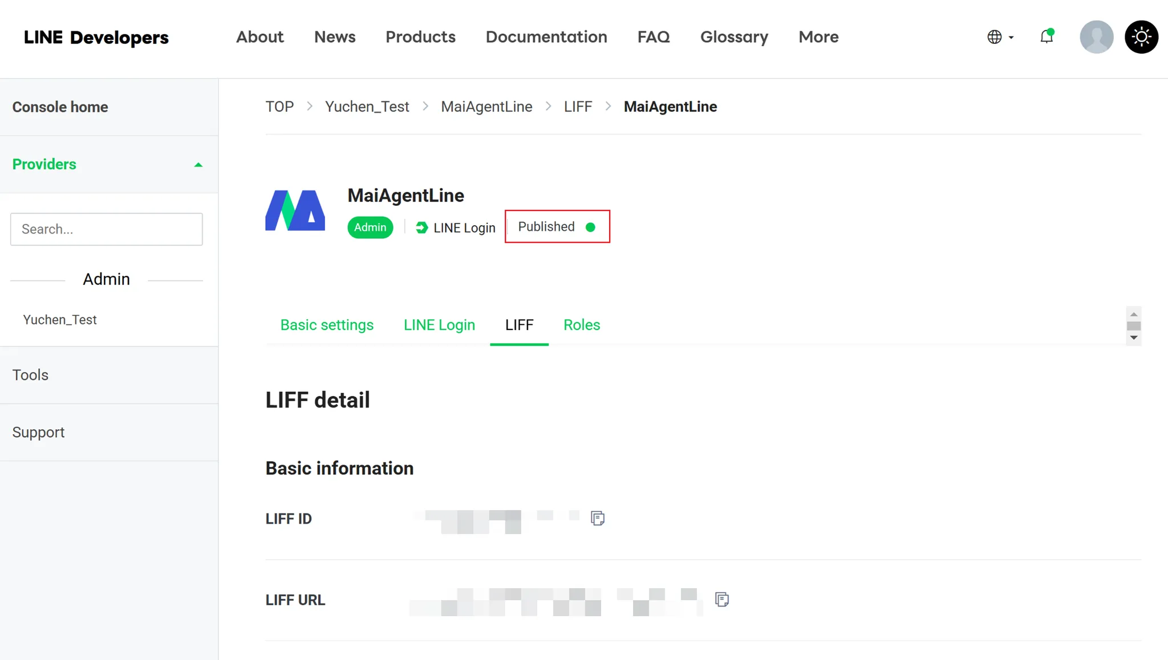Copy the LIFF URL value
Image resolution: width=1168 pixels, height=660 pixels.
click(x=721, y=599)
